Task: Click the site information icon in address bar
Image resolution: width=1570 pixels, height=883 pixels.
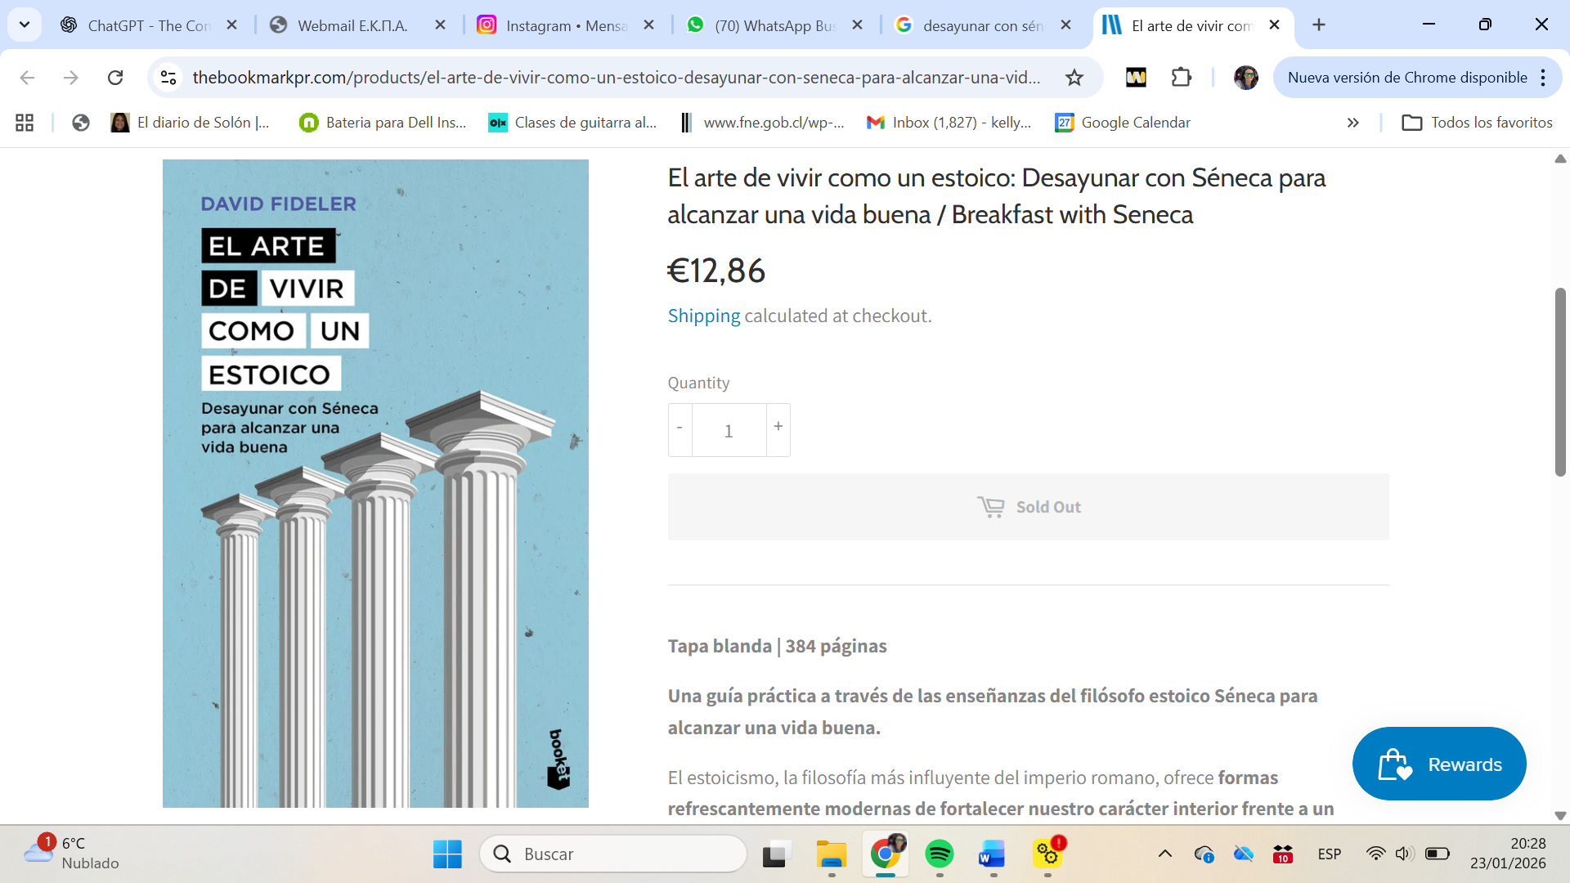Action: (x=168, y=78)
